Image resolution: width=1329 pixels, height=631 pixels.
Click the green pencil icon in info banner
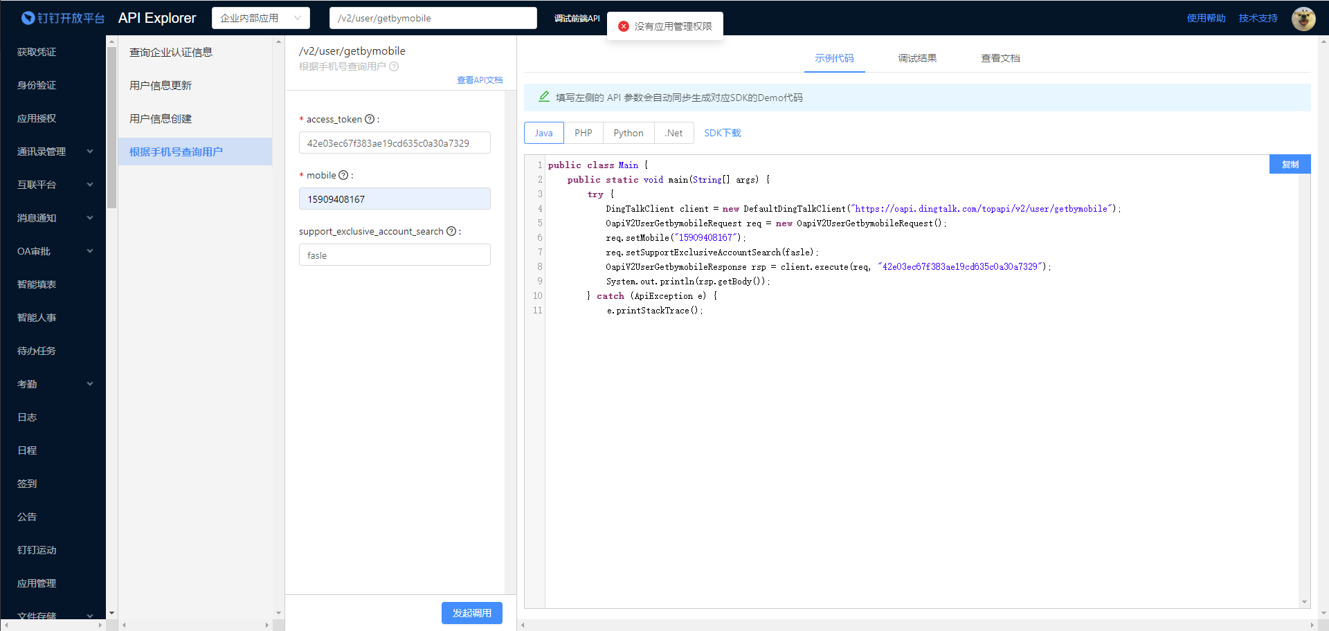(x=544, y=97)
